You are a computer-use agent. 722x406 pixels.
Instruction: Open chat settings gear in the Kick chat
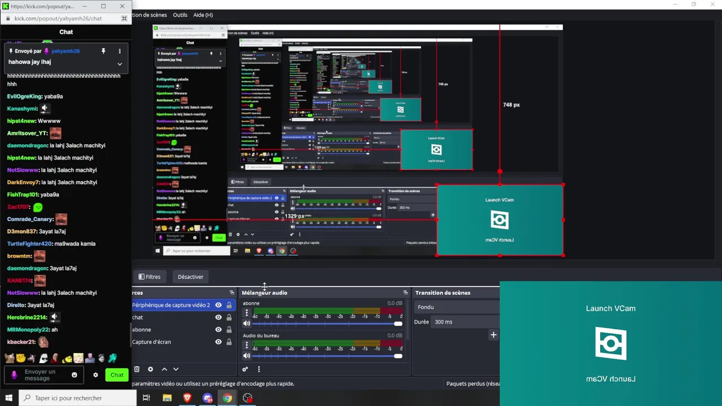coord(95,375)
